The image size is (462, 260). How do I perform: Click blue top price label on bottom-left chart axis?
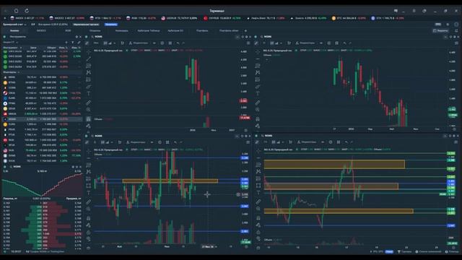[x=245, y=158]
